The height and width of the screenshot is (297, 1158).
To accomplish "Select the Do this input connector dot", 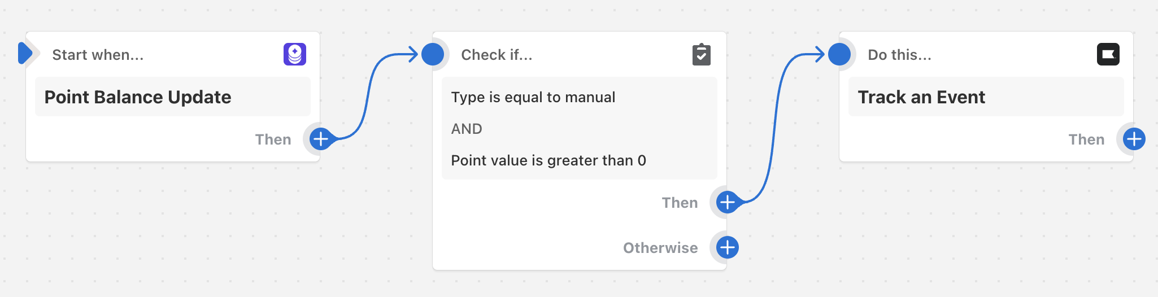I will (x=839, y=54).
